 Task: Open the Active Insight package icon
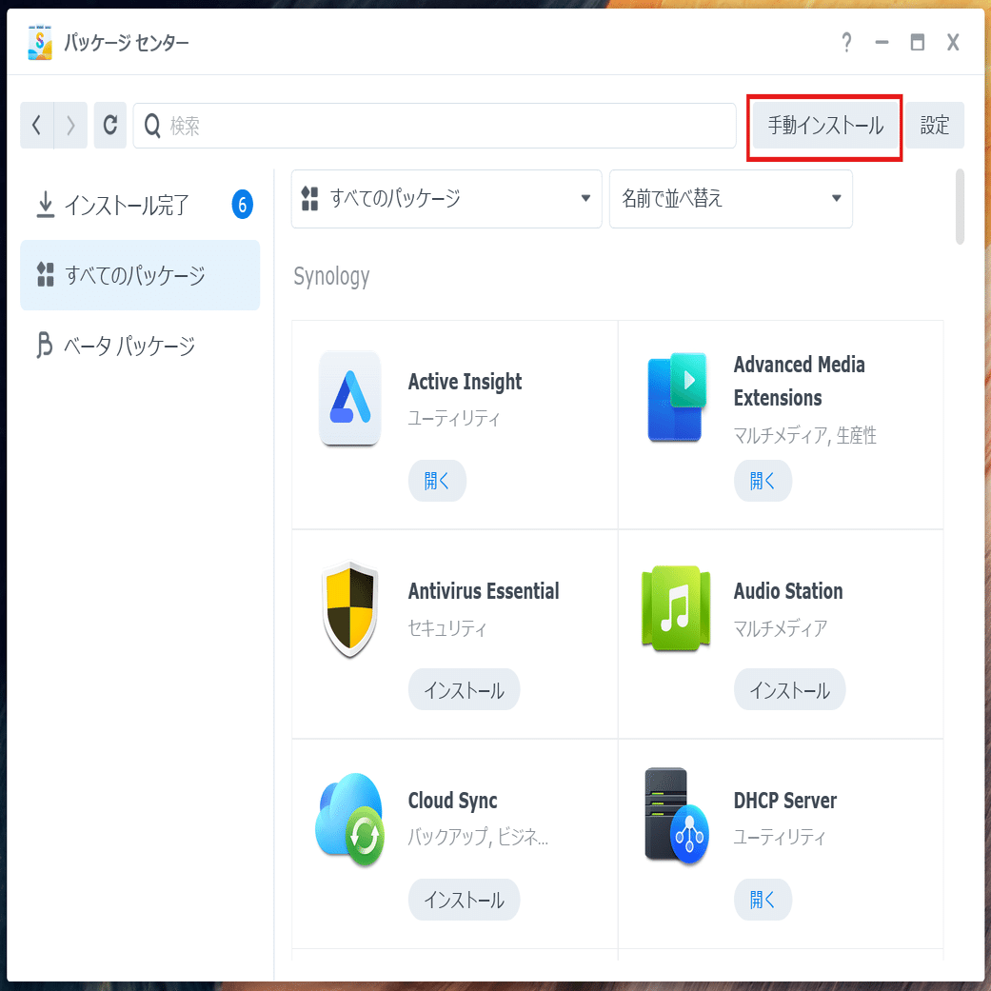(x=349, y=399)
